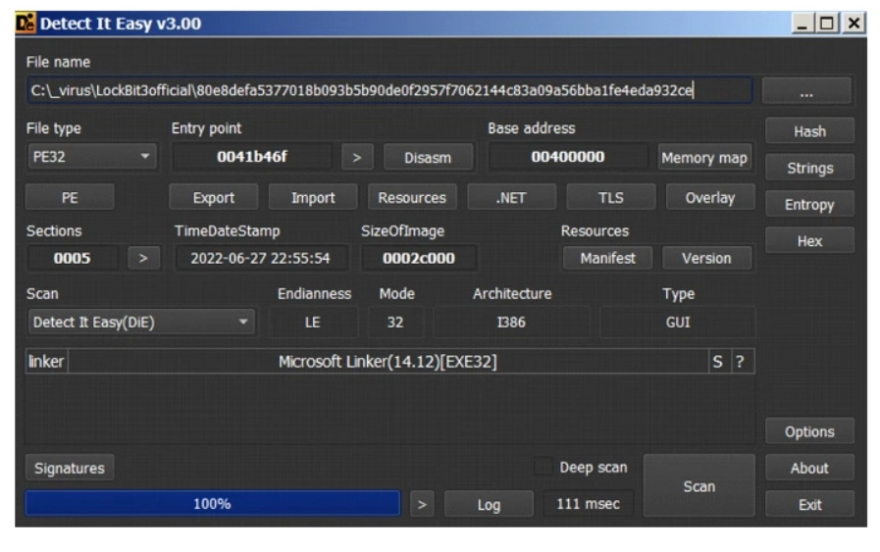Open the Hash tool
Screen dimensions: 880x552
tap(809, 131)
